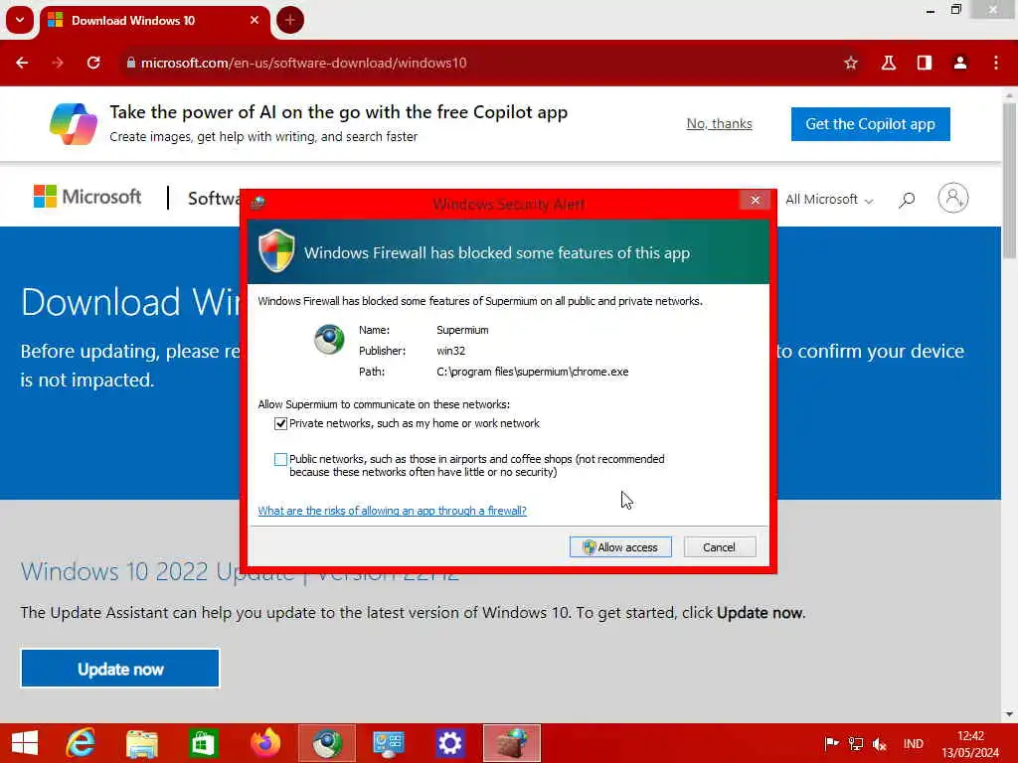Click the Copilot logo in the banner
Screen dimensions: 1018x763
click(73, 124)
